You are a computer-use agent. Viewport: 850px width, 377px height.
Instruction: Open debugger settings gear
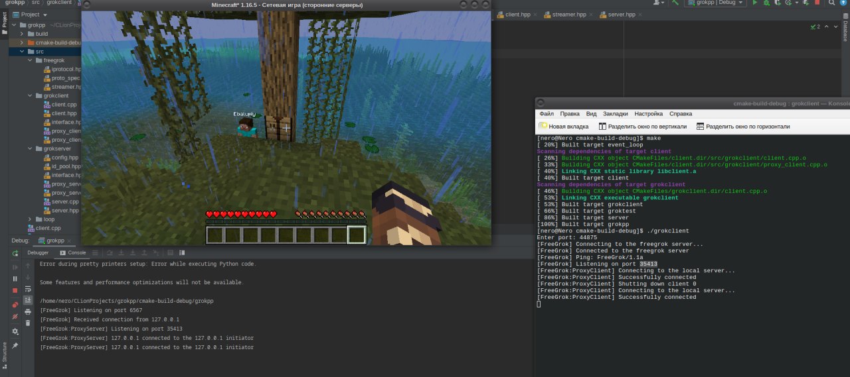(15, 331)
